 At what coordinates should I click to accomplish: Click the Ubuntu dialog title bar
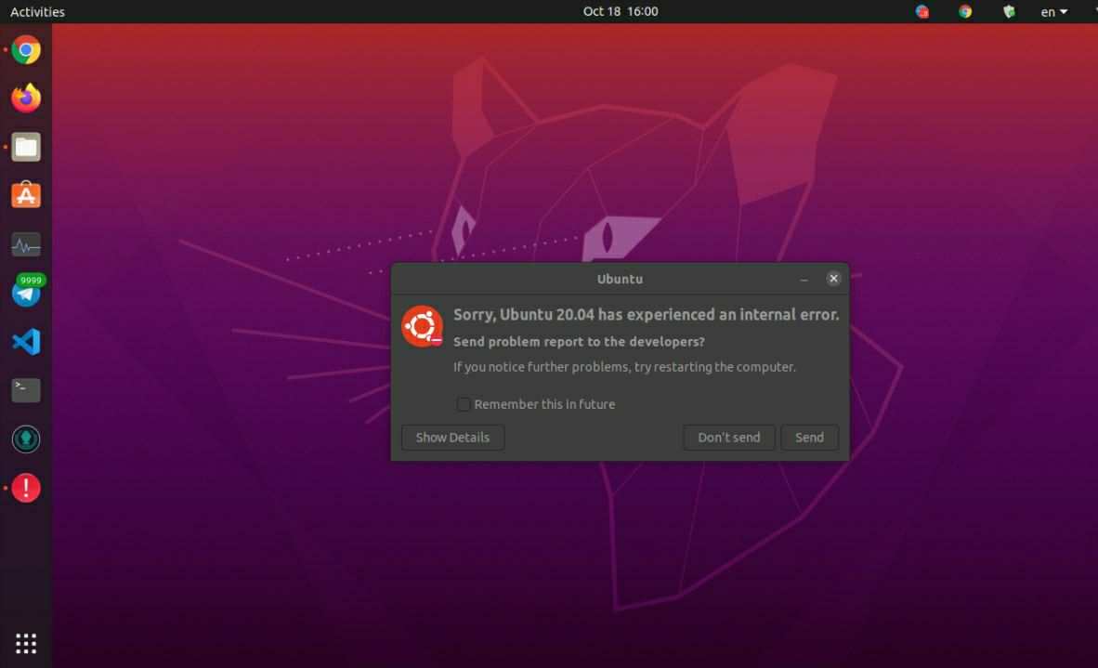(620, 279)
